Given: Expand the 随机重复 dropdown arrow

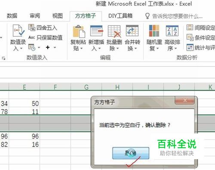Looking at the screenshot, I should coord(157,49).
